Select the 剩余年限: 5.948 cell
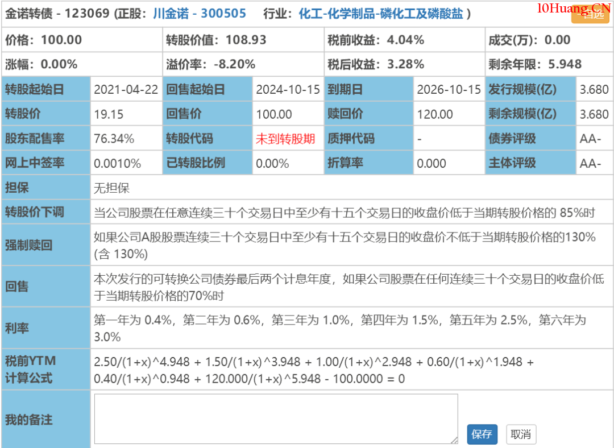Image resolution: width=614 pixels, height=448 pixels. tap(549, 64)
